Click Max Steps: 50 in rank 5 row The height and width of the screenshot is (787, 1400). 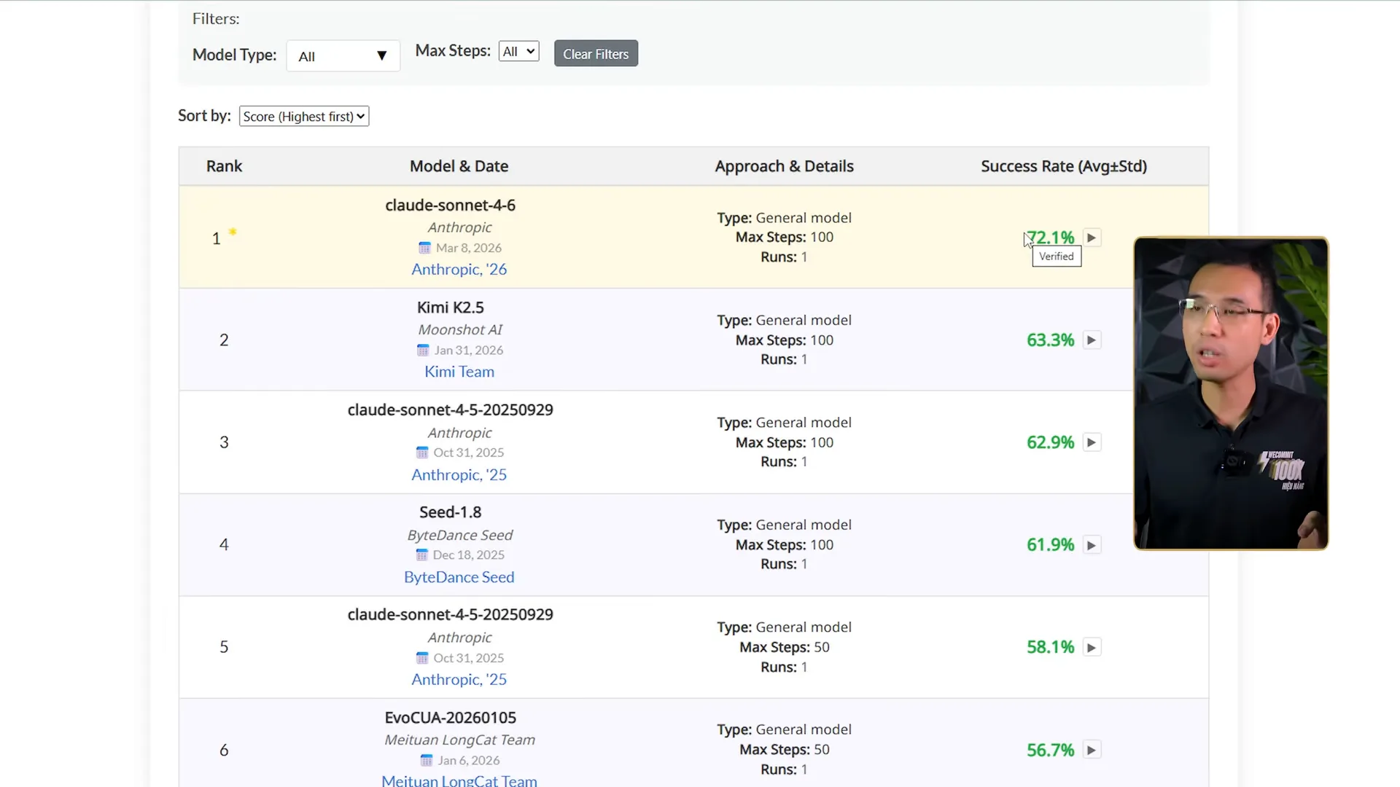(x=785, y=647)
